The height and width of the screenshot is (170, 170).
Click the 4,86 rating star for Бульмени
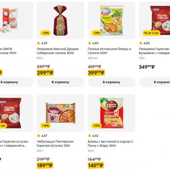coord(141,43)
